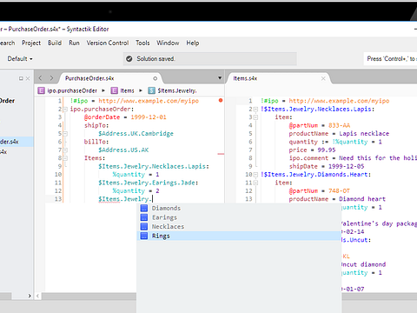Click the ipo.purchaseOrder breadcrumb icon
Viewport: 417px width, 313px height.
point(41,90)
